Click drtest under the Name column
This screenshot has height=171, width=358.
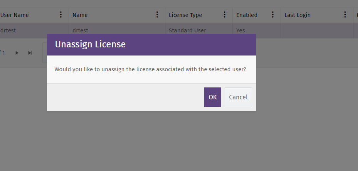click(81, 30)
